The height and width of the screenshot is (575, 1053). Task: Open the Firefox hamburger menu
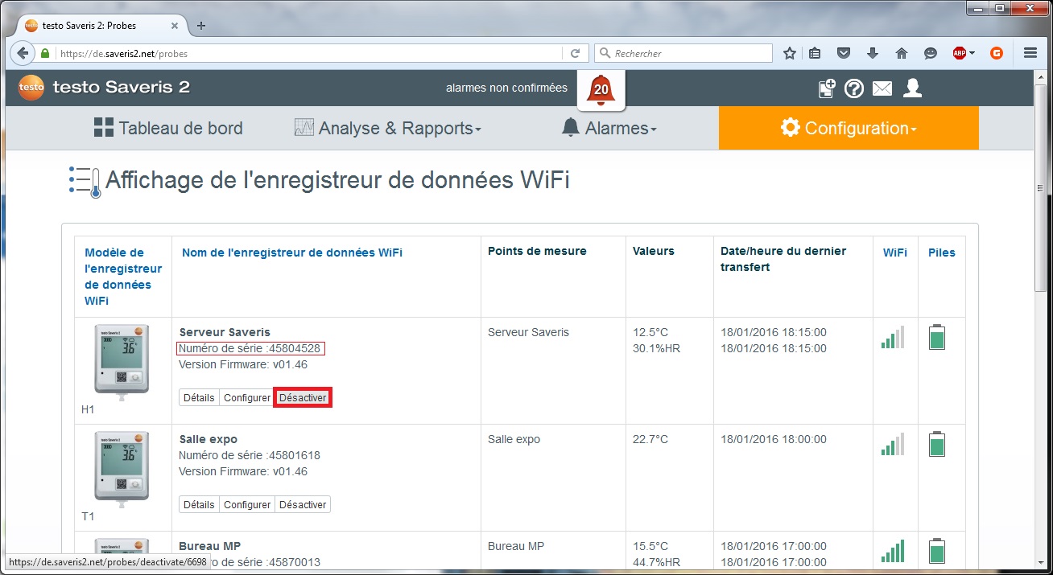[1030, 53]
